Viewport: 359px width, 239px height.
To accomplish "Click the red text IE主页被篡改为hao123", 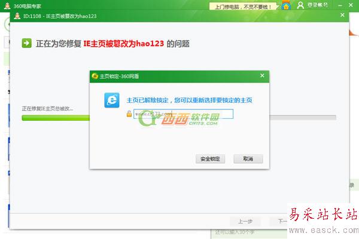I will click(x=124, y=44).
